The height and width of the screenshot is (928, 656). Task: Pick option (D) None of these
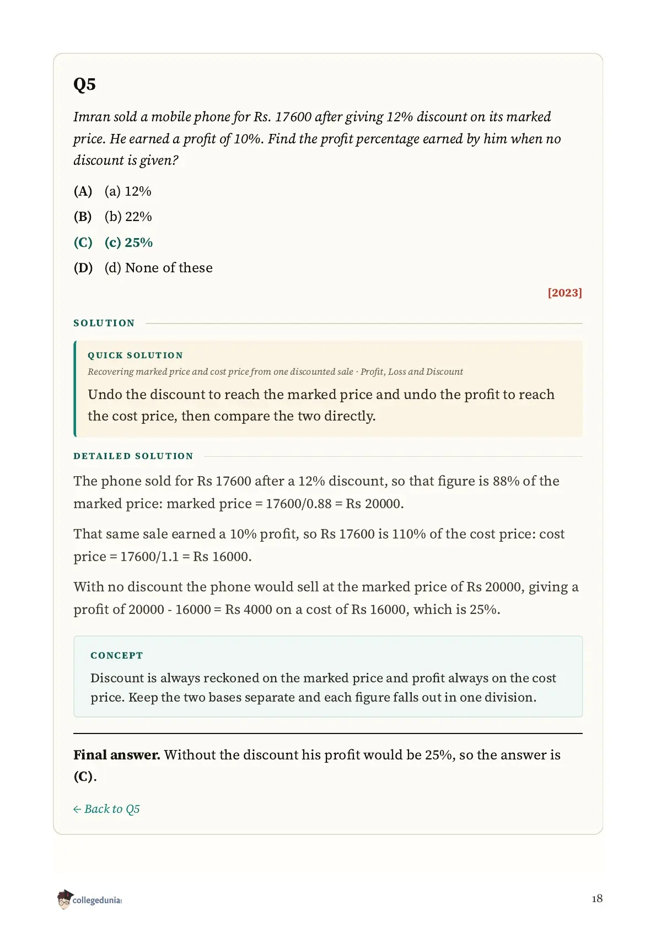[x=143, y=268]
